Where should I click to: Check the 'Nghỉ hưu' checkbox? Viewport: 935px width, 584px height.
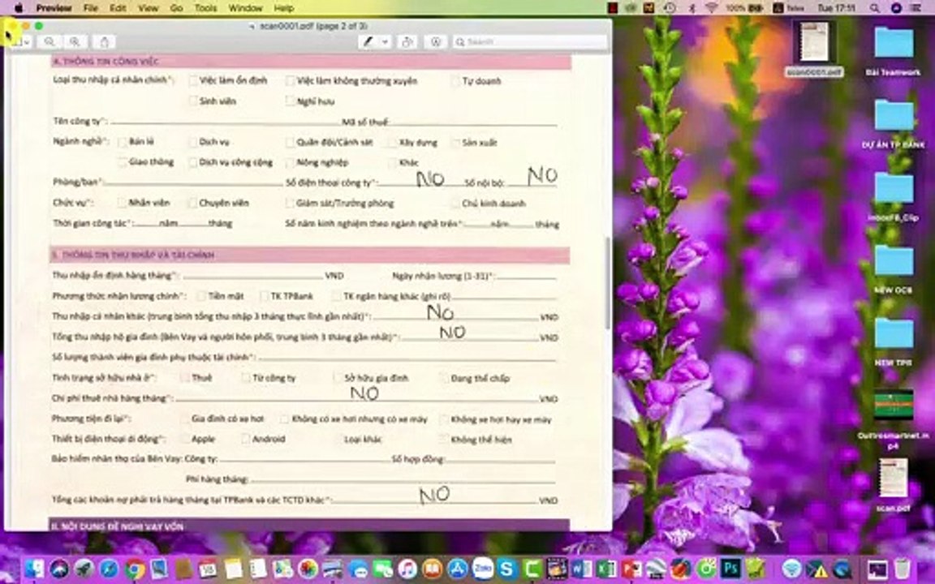(x=290, y=101)
